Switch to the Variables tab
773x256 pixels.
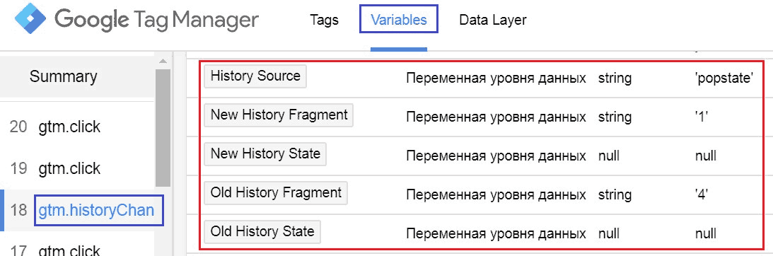point(399,21)
